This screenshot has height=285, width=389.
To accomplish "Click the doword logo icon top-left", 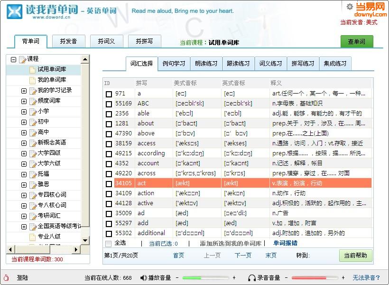I will point(13,11).
